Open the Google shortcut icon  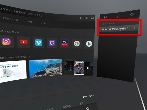pos(77,44)
